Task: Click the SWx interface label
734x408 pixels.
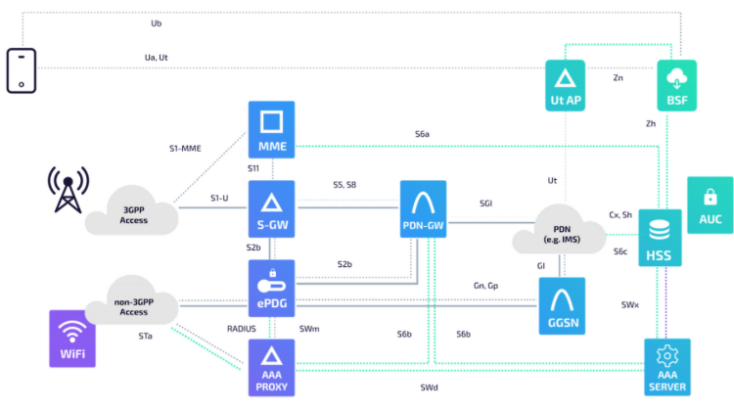Action: tap(630, 305)
